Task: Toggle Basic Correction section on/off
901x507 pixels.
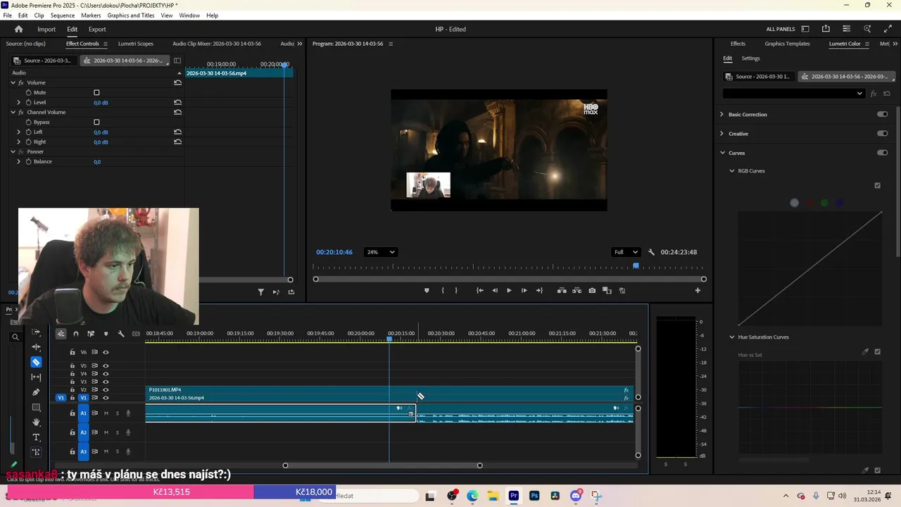Action: [882, 114]
